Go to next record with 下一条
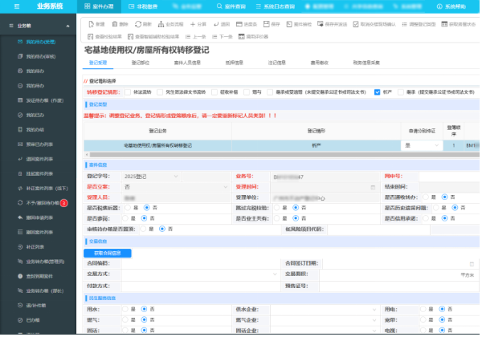This screenshot has width=482, height=337. pyautogui.click(x=221, y=37)
